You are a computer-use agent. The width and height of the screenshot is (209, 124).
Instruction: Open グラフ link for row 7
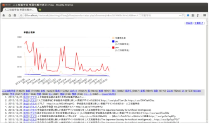[33, 116]
